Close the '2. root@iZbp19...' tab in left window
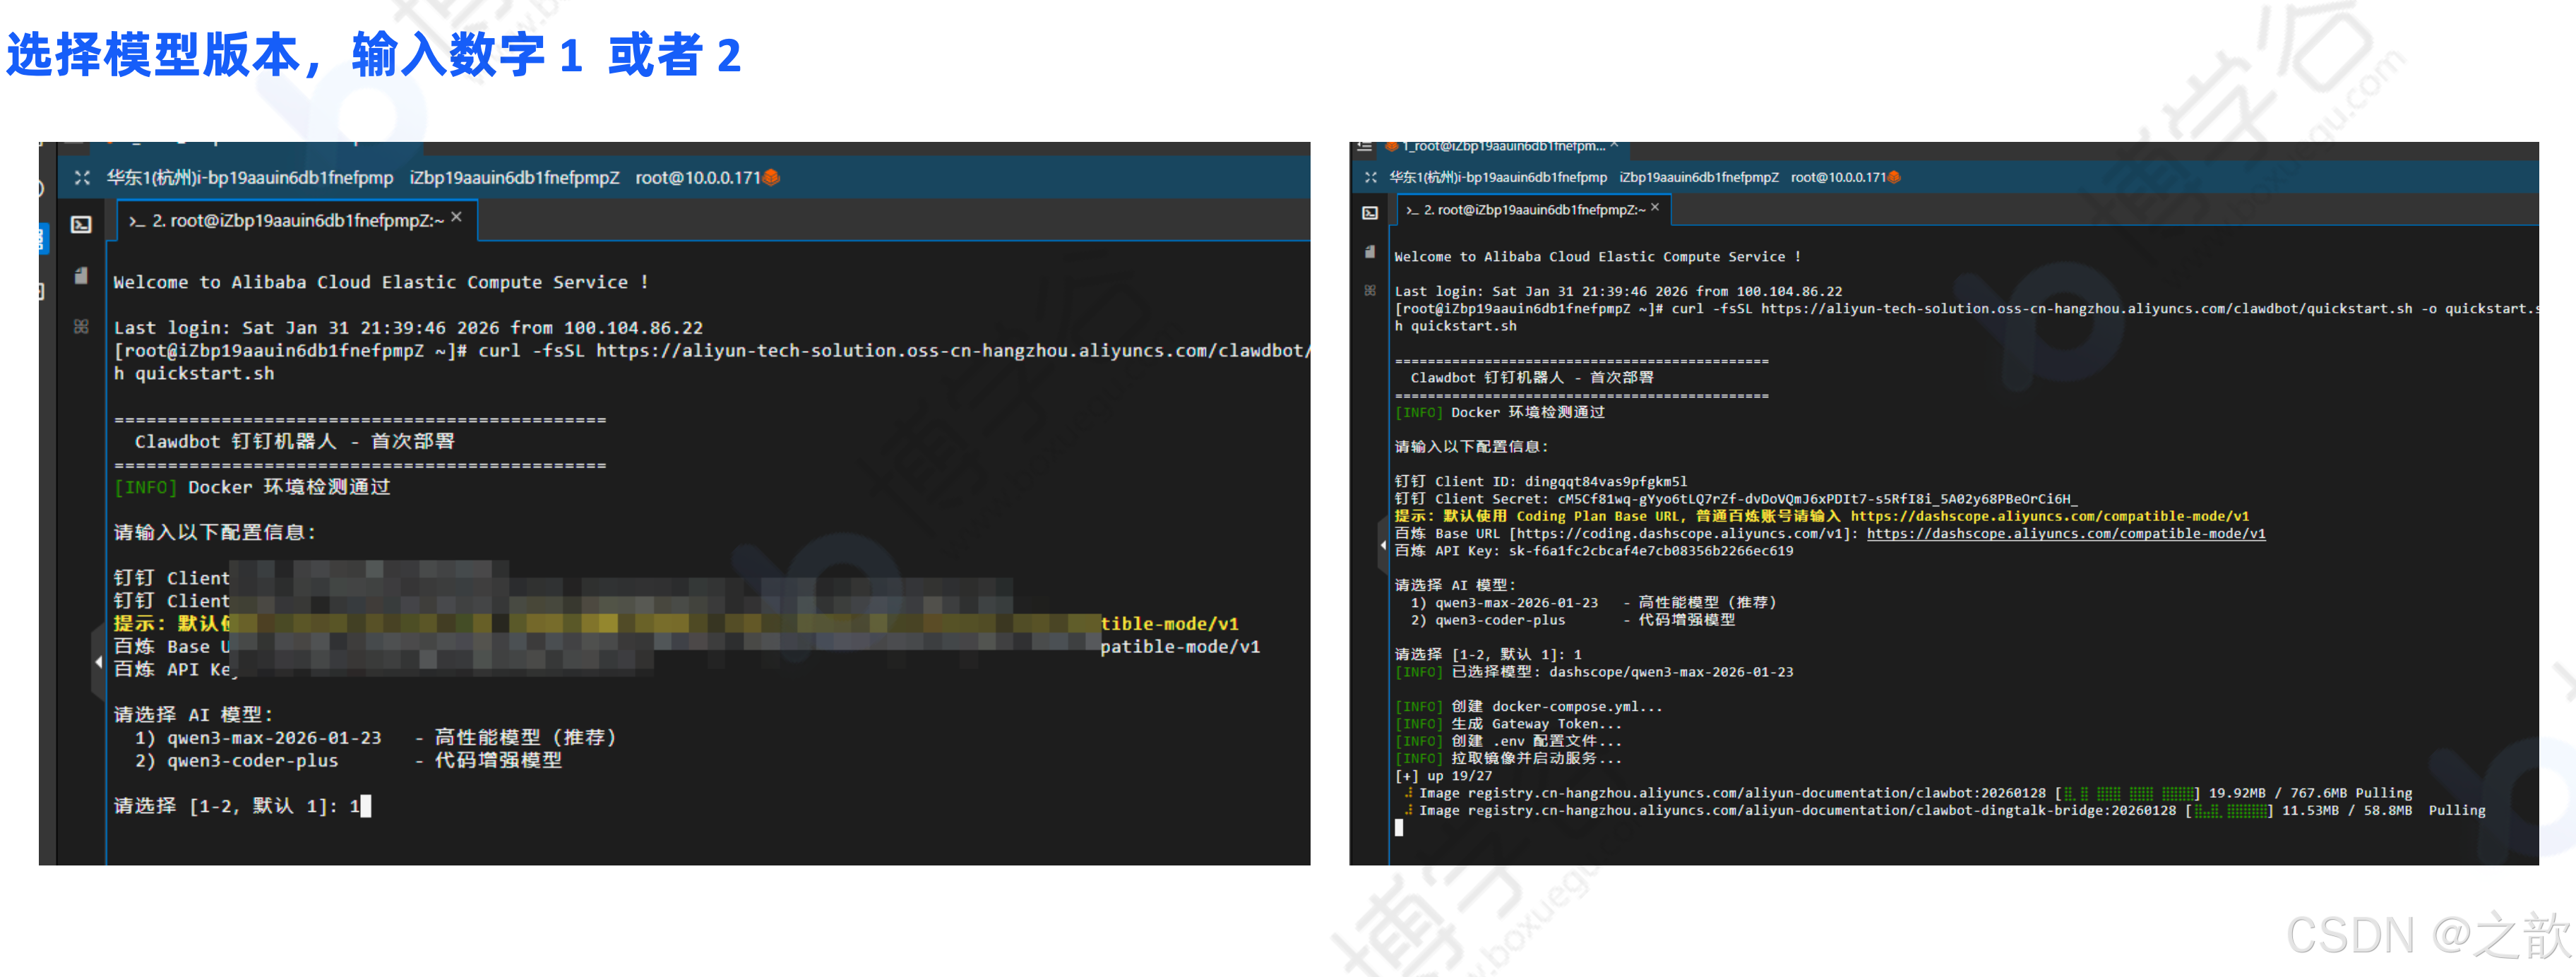Viewport: 2576px width, 977px height. [x=456, y=217]
